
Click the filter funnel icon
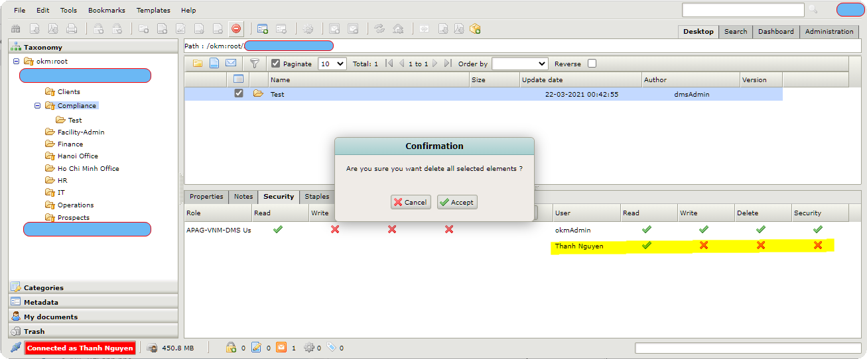254,64
